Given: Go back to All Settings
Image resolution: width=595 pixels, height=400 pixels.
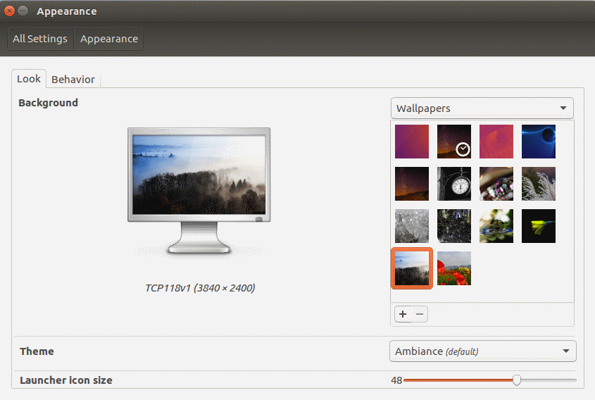Looking at the screenshot, I should point(40,39).
